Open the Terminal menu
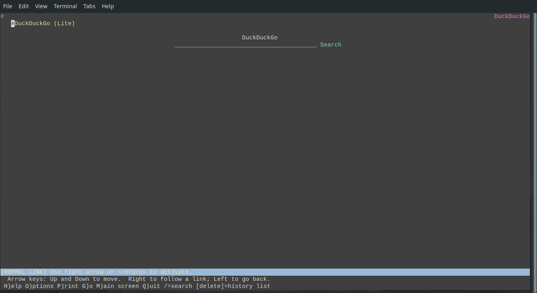 (x=65, y=6)
